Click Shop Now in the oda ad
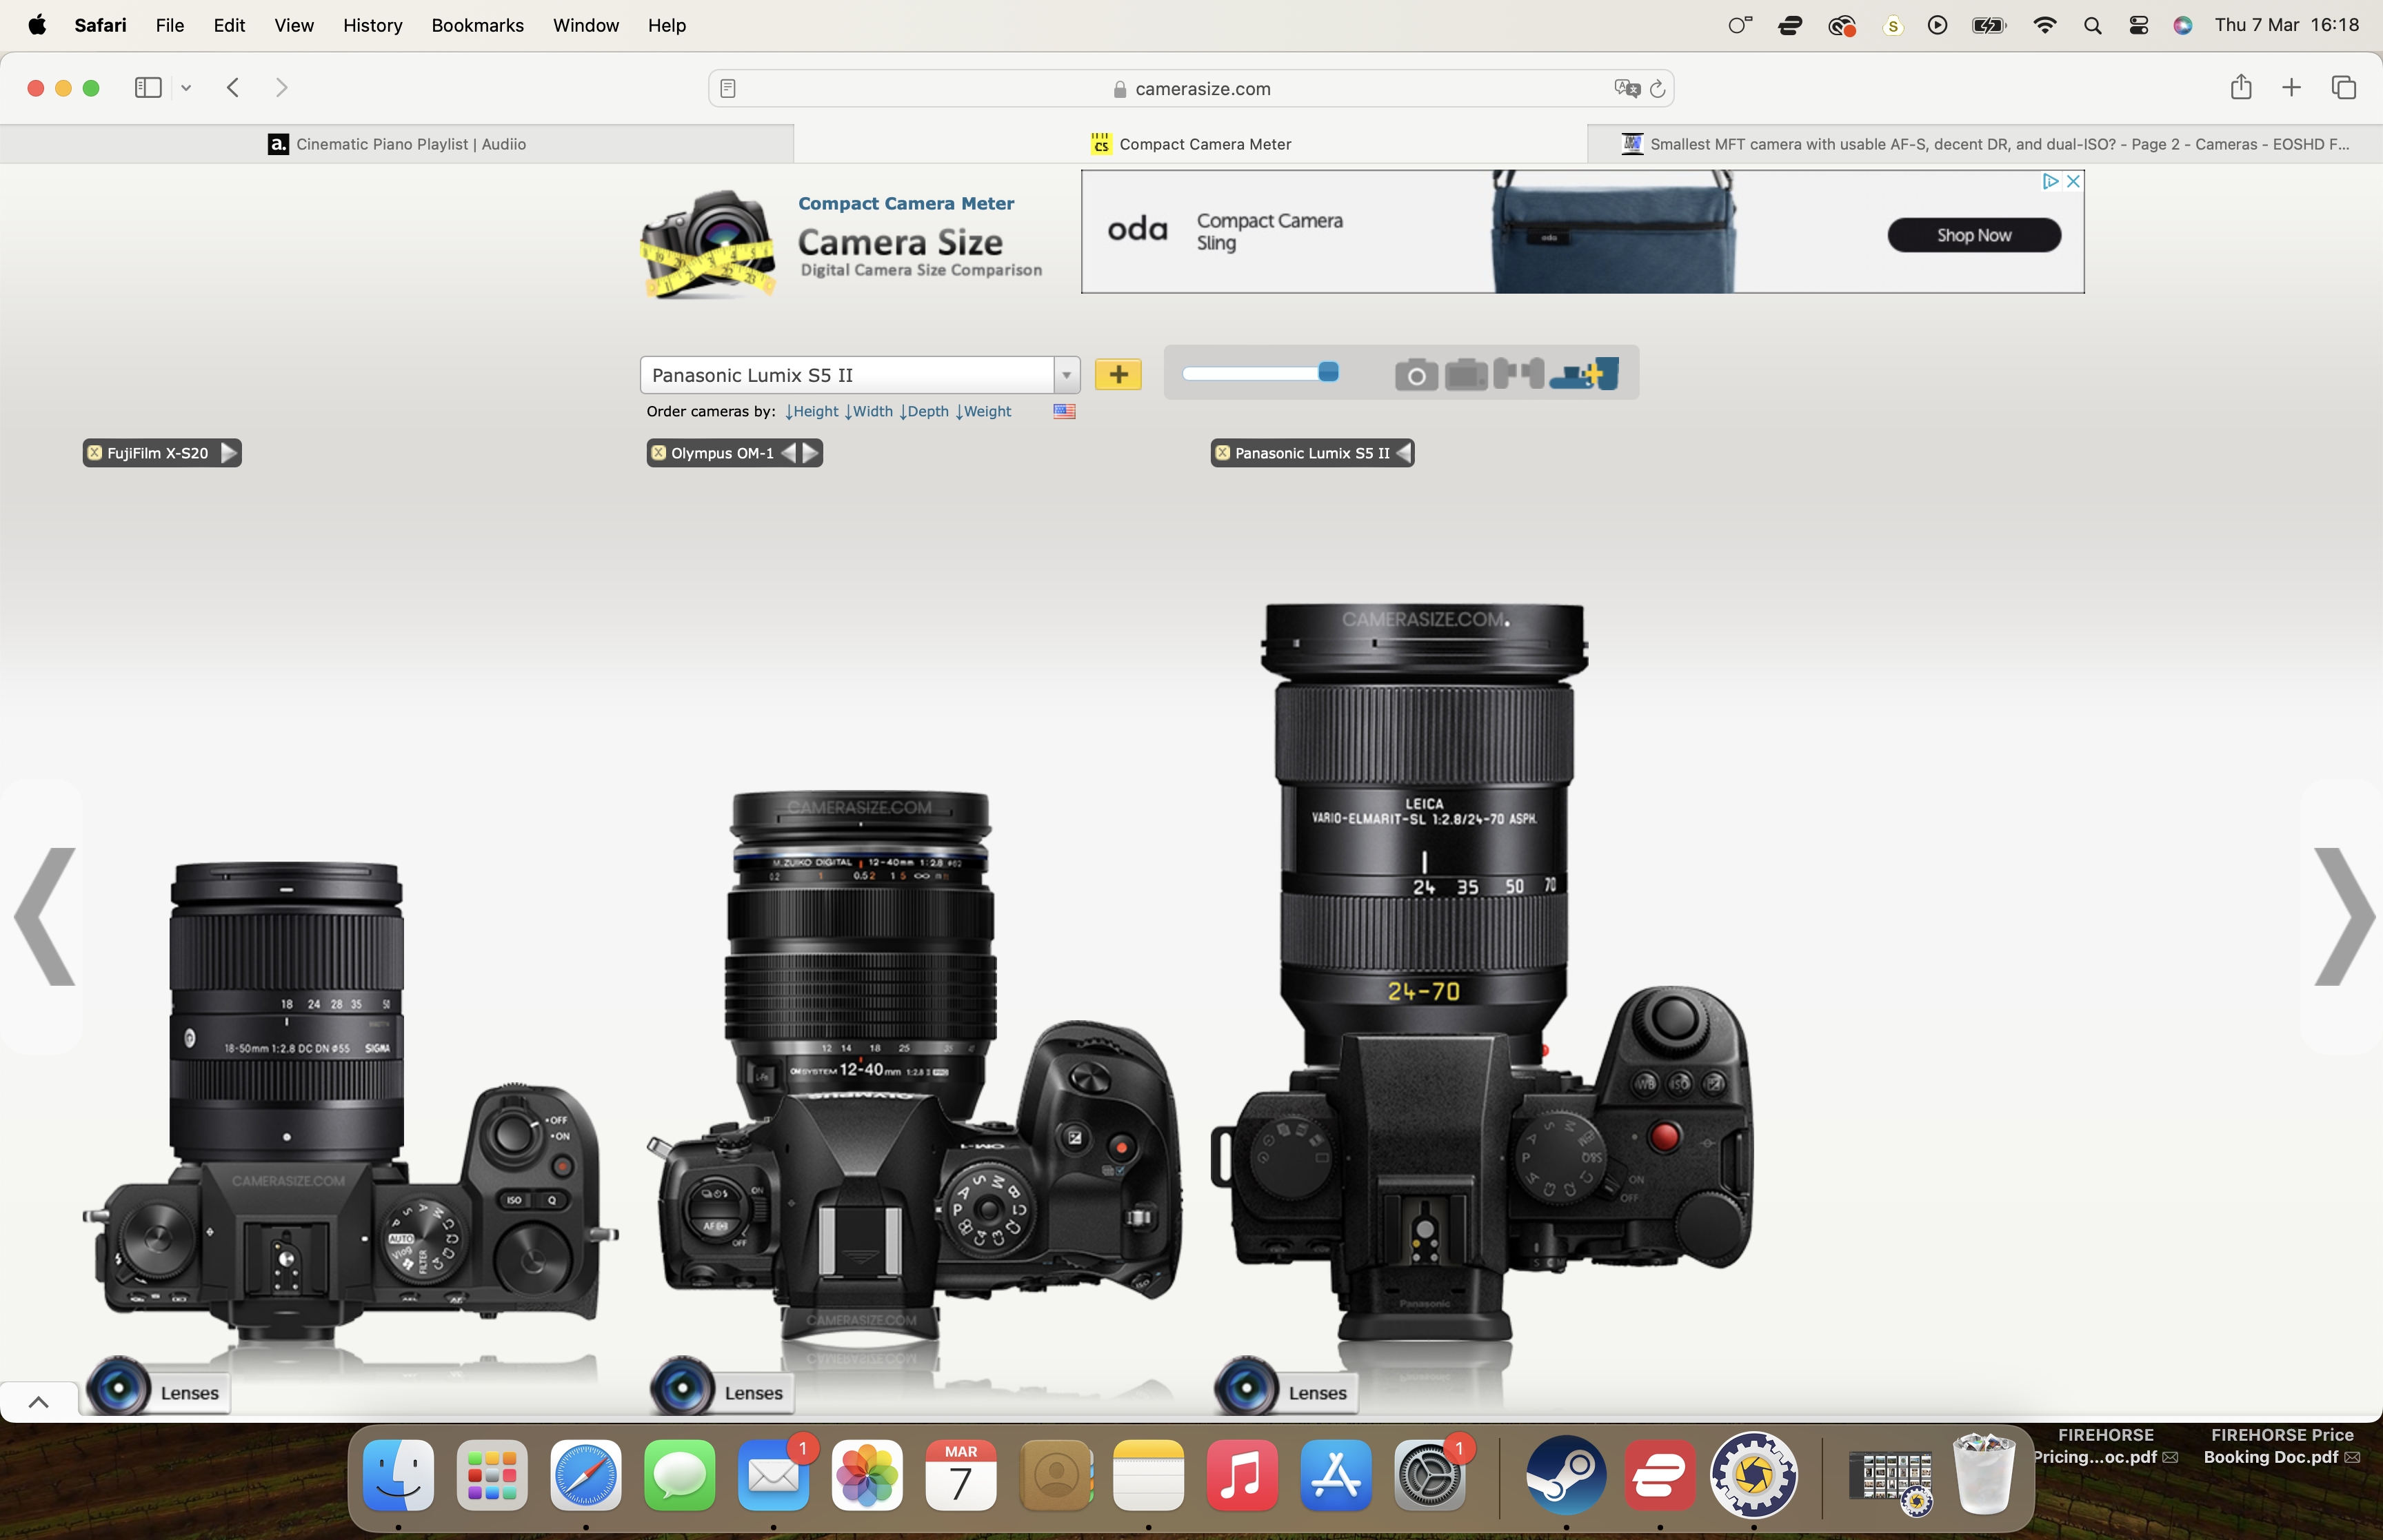This screenshot has width=2383, height=1540. tap(1973, 235)
